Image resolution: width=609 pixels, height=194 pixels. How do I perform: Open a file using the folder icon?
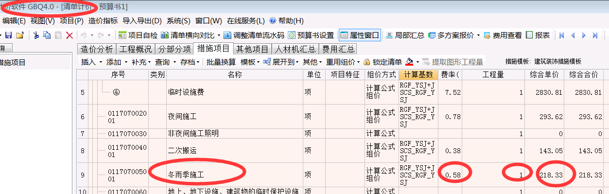[x=19, y=35]
